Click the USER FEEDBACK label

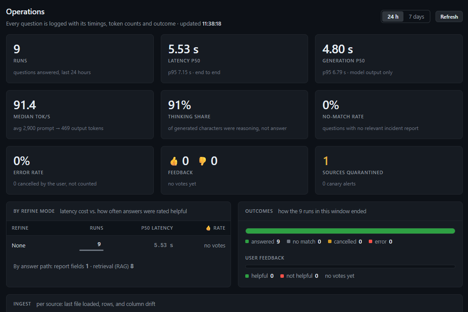pyautogui.click(x=265, y=258)
